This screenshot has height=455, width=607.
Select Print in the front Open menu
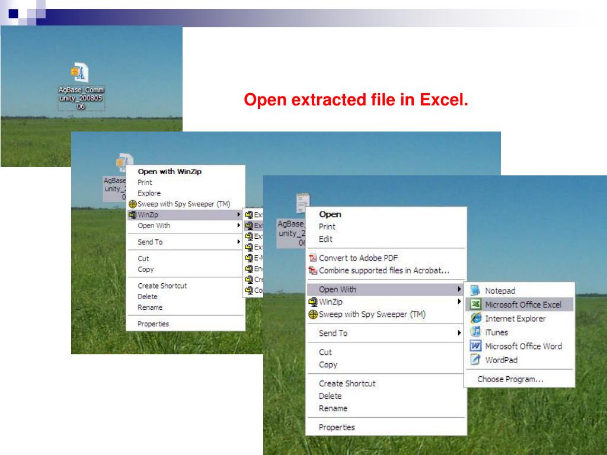pos(327,227)
